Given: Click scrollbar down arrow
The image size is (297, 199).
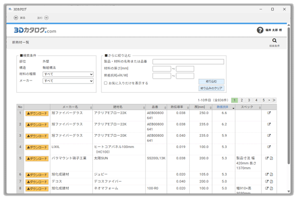Looking at the screenshot, I should click(289, 191).
